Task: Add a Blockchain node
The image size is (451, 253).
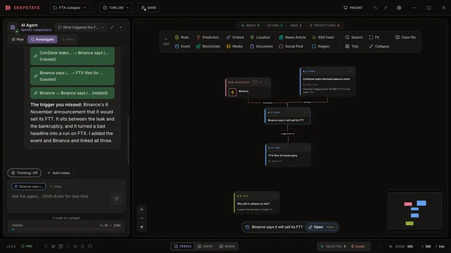Action: coord(208,46)
